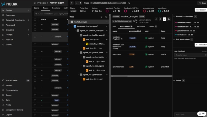Viewport: 207px width, 117px height.
Task: Click the CODE annotator badge
Action: [132, 54]
